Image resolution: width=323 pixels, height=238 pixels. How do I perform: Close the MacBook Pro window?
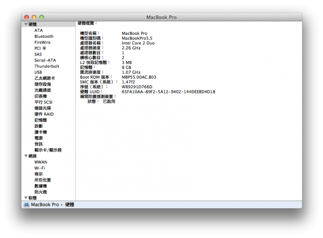pyautogui.click(x=27, y=17)
